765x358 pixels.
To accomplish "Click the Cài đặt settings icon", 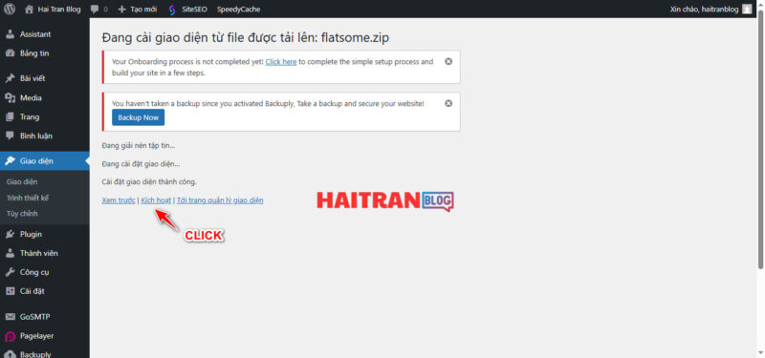I will 10,291.
